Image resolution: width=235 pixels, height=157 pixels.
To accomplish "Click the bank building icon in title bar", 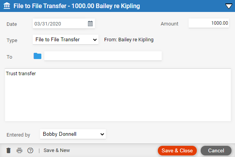I will click(7, 6).
